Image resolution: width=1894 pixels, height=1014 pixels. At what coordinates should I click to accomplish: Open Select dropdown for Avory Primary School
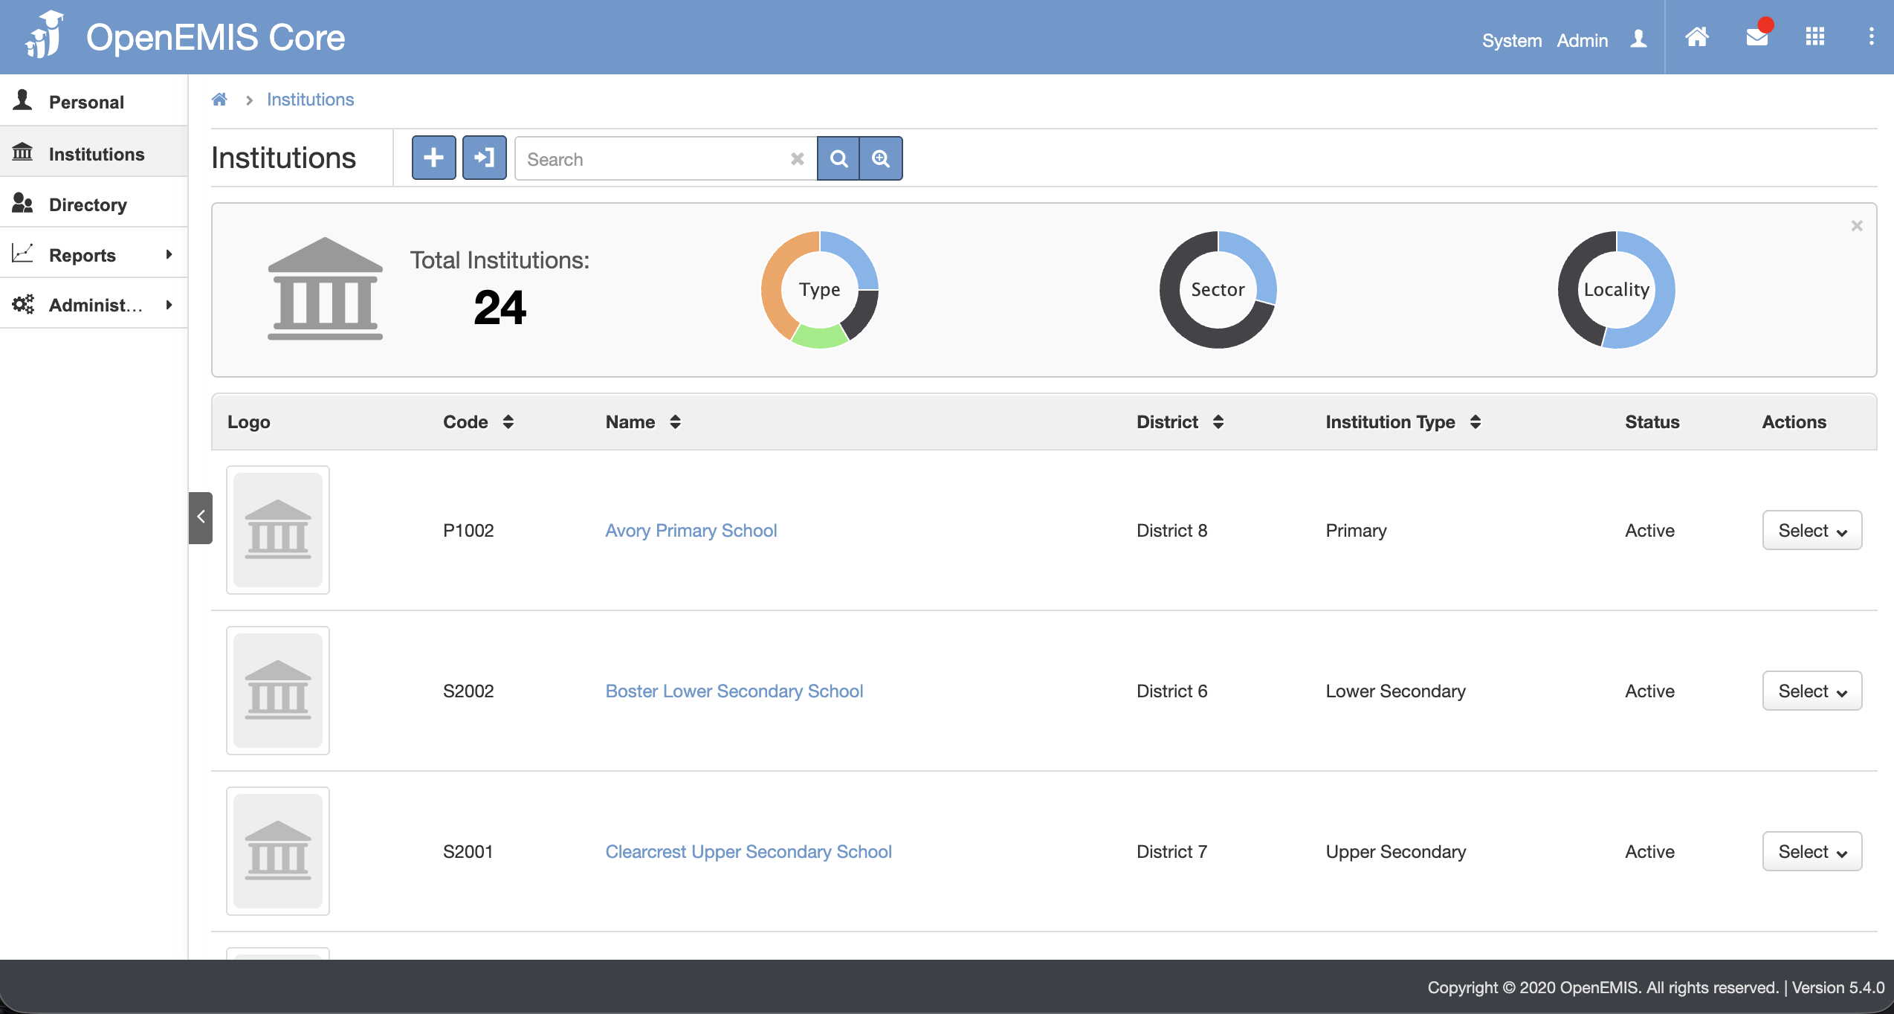point(1811,531)
